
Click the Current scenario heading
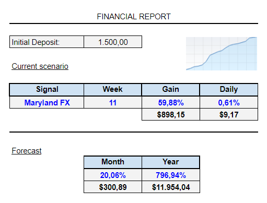point(40,66)
